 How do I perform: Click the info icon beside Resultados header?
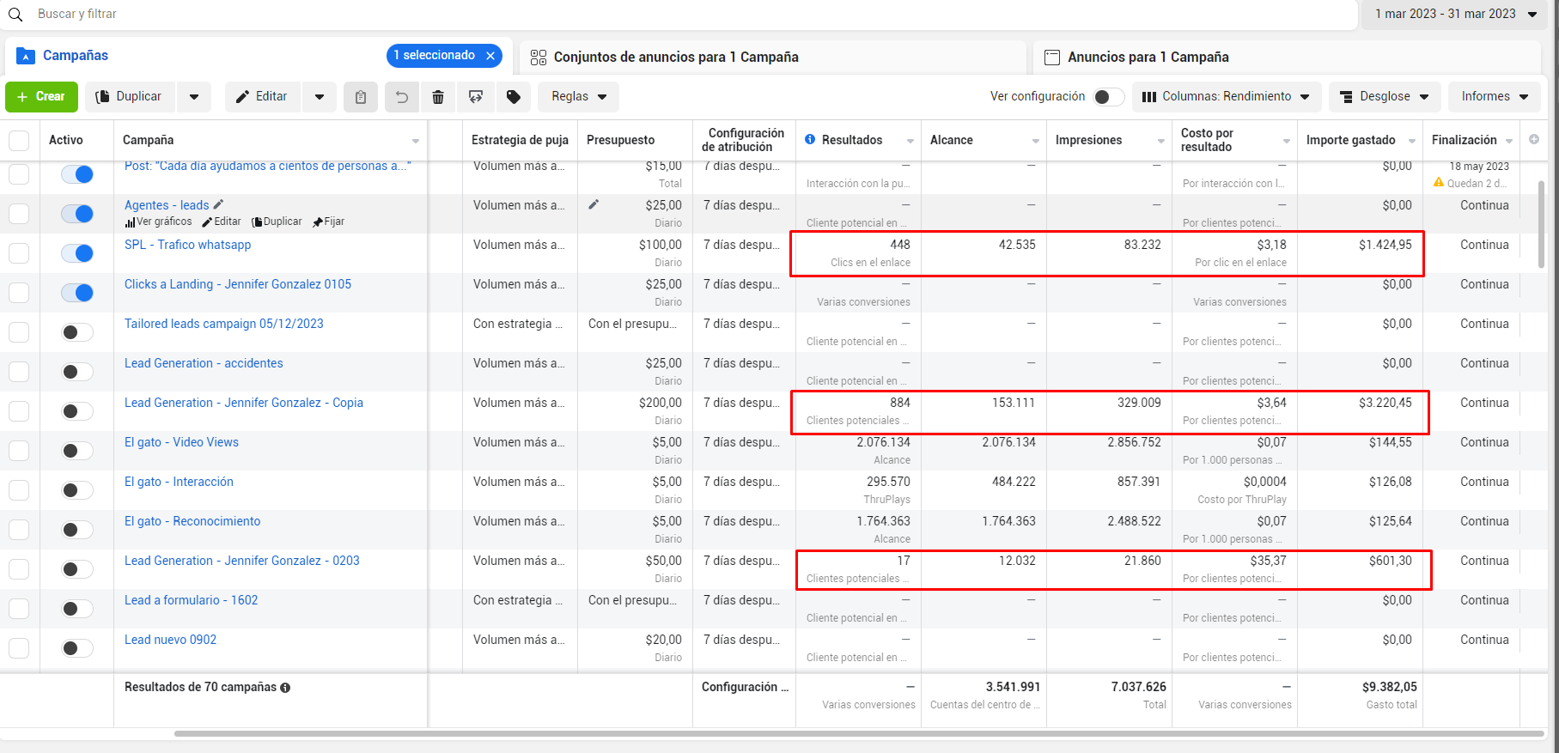810,139
